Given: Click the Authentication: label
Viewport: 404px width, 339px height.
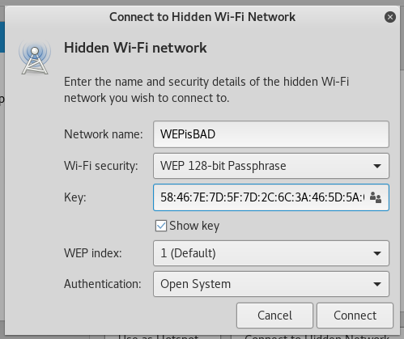Looking at the screenshot, I should pos(103,284).
